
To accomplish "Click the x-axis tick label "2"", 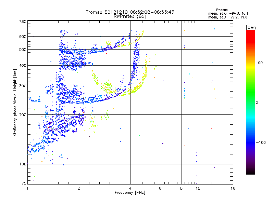I will [x=79, y=188].
